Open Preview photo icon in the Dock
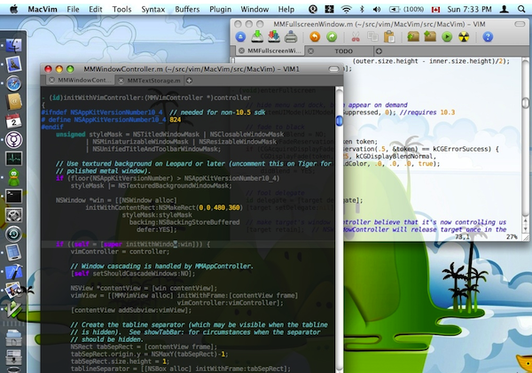This screenshot has width=532, height=373. 14,291
